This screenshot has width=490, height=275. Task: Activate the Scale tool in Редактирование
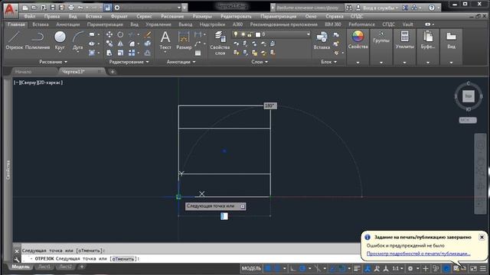120,53
